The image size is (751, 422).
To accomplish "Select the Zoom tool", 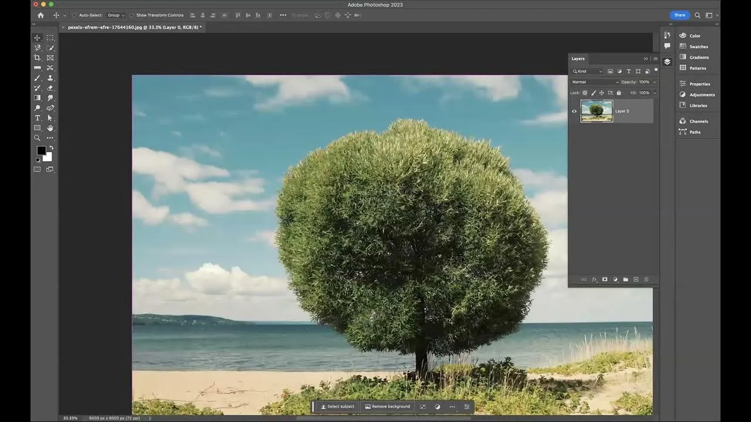I will pos(37,138).
